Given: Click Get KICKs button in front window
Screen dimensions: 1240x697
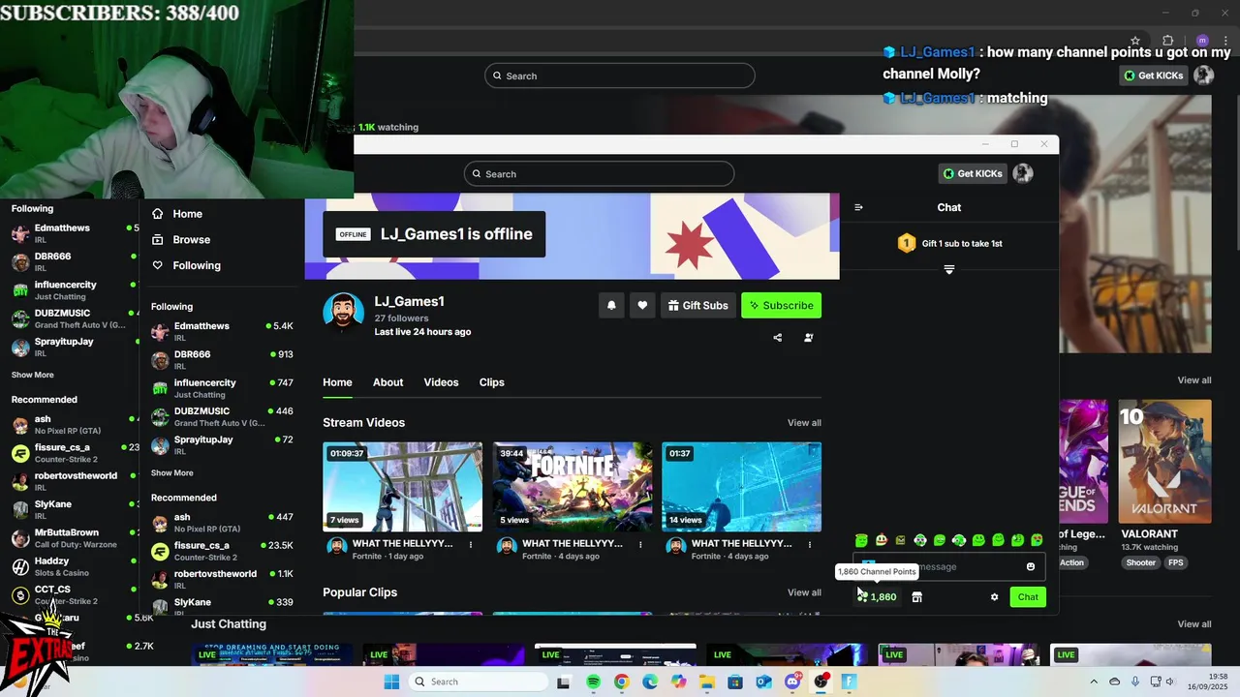Looking at the screenshot, I should click(x=973, y=173).
